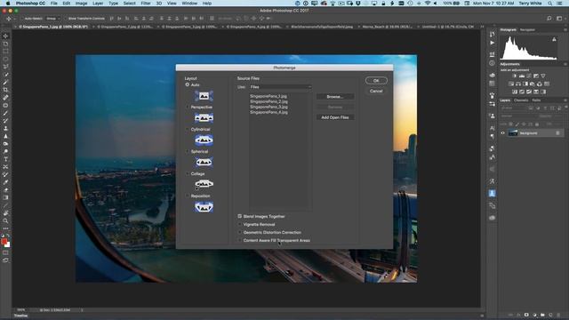569x320 pixels.
Task: Select the Clone Stamp tool
Action: 5,128
